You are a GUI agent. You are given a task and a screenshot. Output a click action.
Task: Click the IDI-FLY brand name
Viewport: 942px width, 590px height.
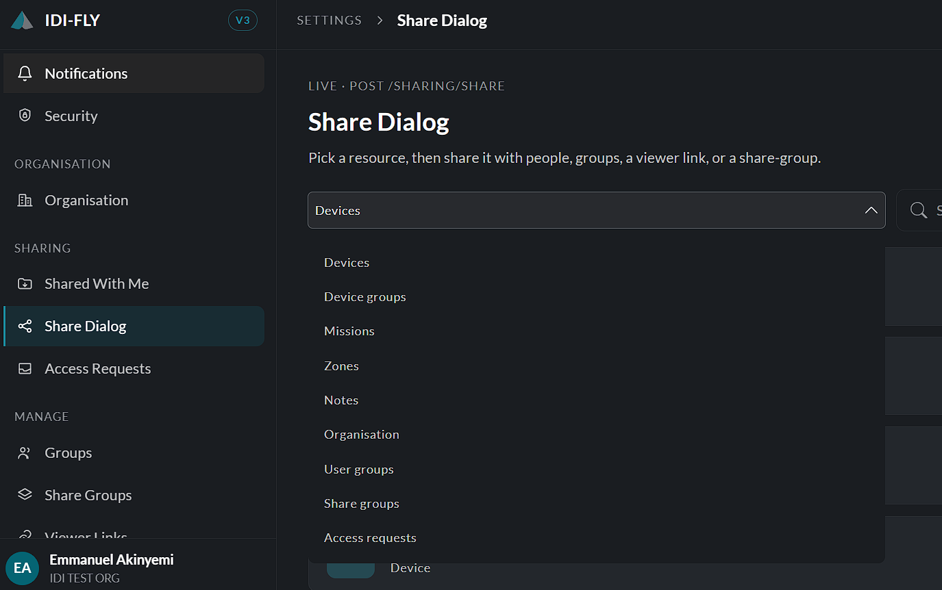(x=73, y=21)
